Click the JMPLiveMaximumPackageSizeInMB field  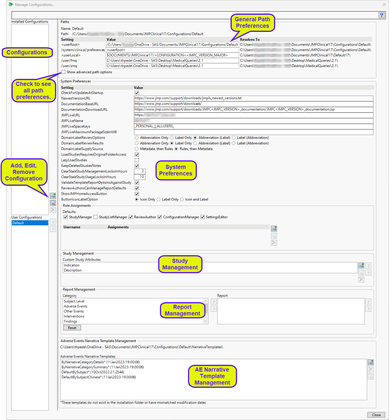tap(254, 132)
